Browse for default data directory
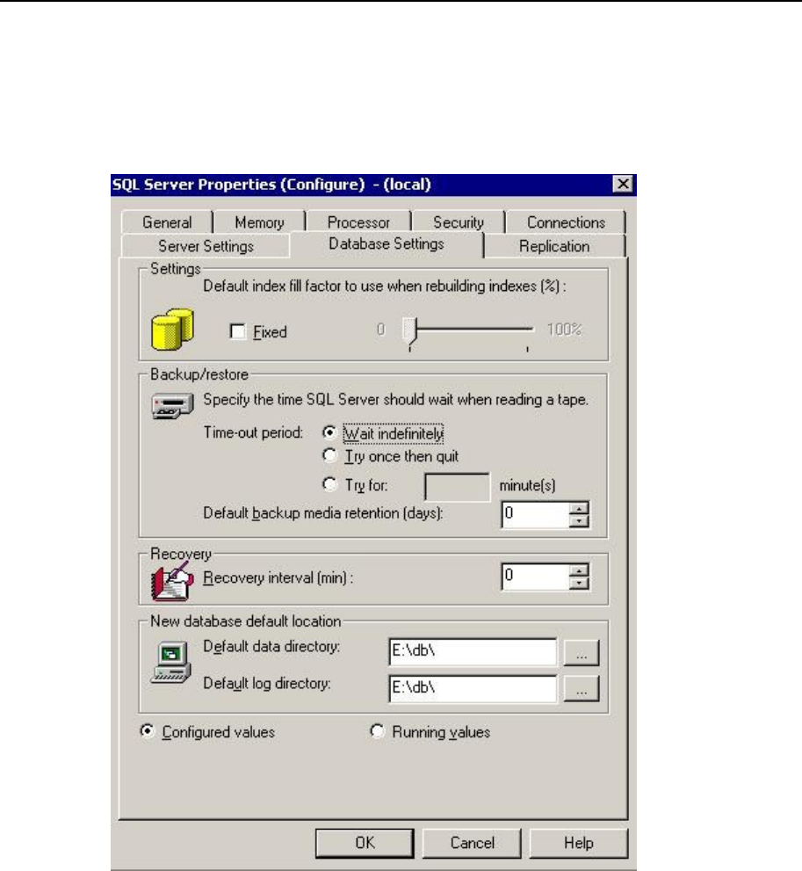Screen dimensions: 802x871 [582, 652]
